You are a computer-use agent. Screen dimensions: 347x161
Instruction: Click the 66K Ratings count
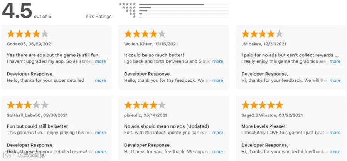pyautogui.click(x=98, y=17)
